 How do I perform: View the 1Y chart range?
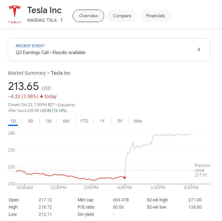tap(102, 121)
